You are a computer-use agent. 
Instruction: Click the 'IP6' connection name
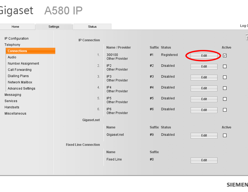tap(109, 109)
